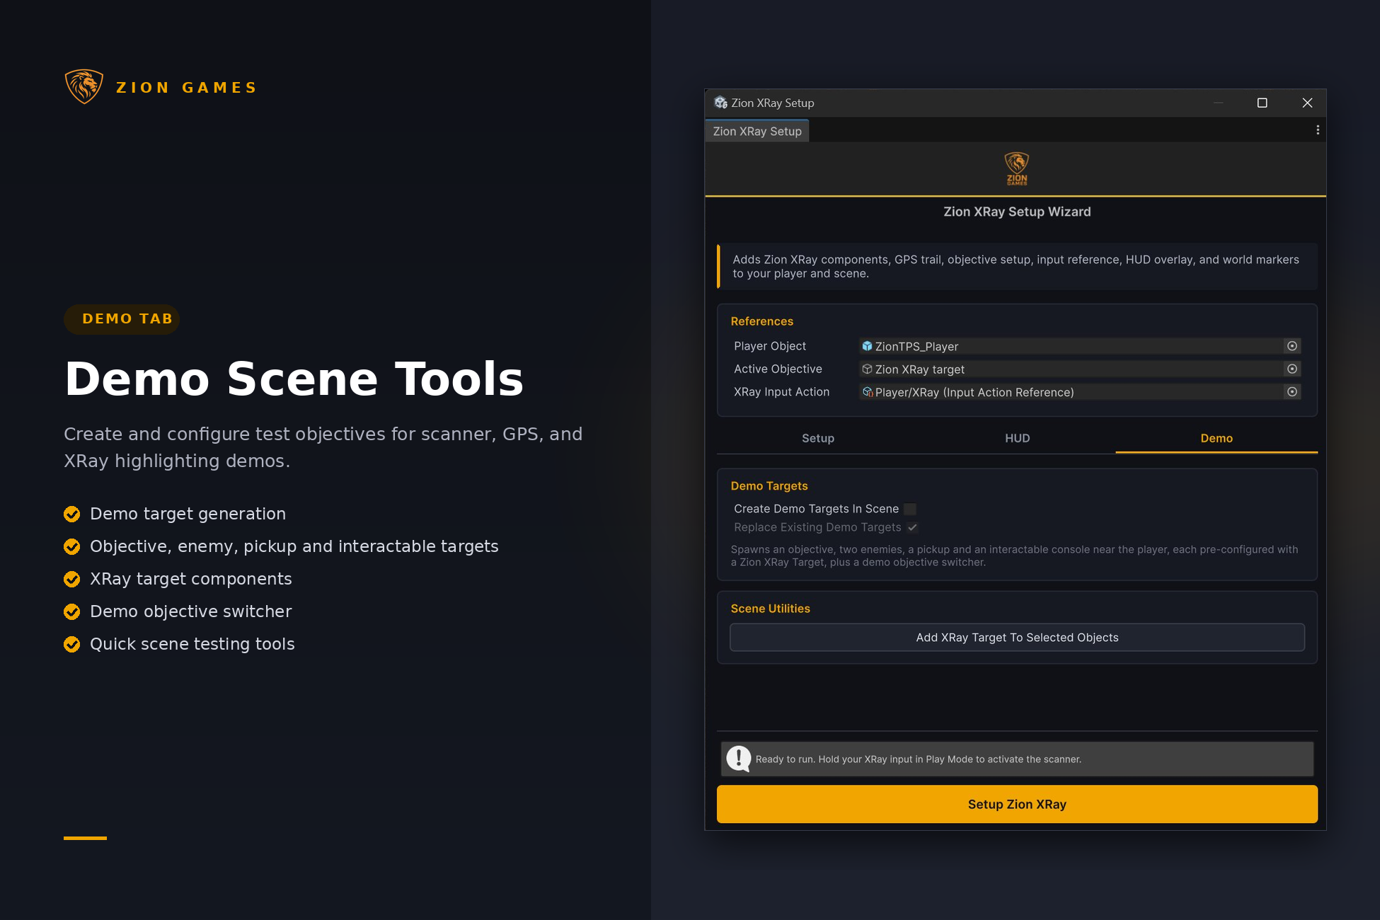Screen dimensions: 1380x920
Task: Click the DEMO TAB badge
Action: [122, 318]
